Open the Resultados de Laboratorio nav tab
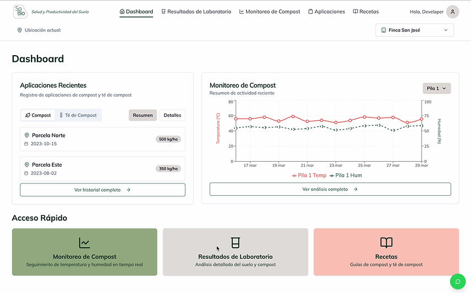This screenshot has height=293, width=471. point(196,12)
